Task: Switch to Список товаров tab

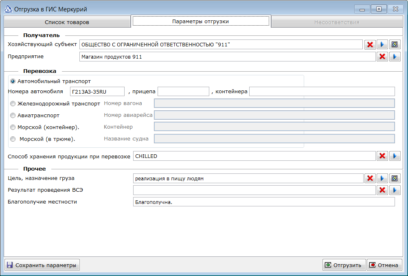Action: pyautogui.click(x=67, y=22)
